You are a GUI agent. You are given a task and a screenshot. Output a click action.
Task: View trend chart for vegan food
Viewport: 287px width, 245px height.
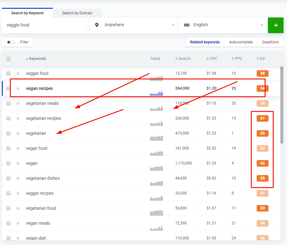click(x=156, y=153)
